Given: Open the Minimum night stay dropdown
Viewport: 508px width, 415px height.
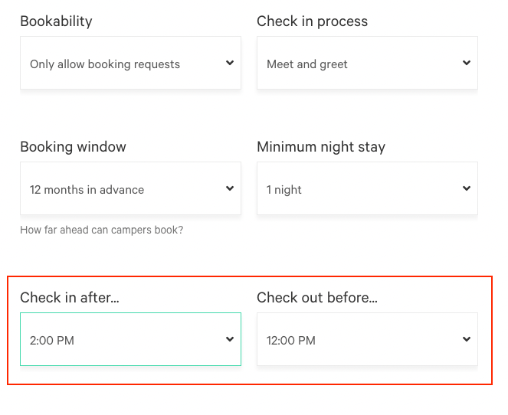Looking at the screenshot, I should tap(367, 188).
